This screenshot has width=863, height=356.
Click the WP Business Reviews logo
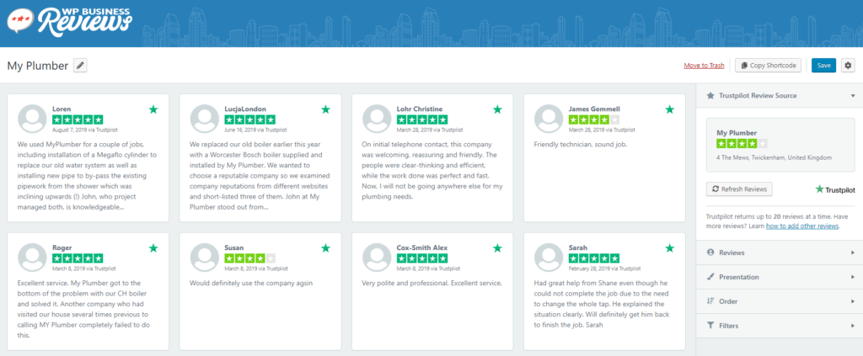69,21
